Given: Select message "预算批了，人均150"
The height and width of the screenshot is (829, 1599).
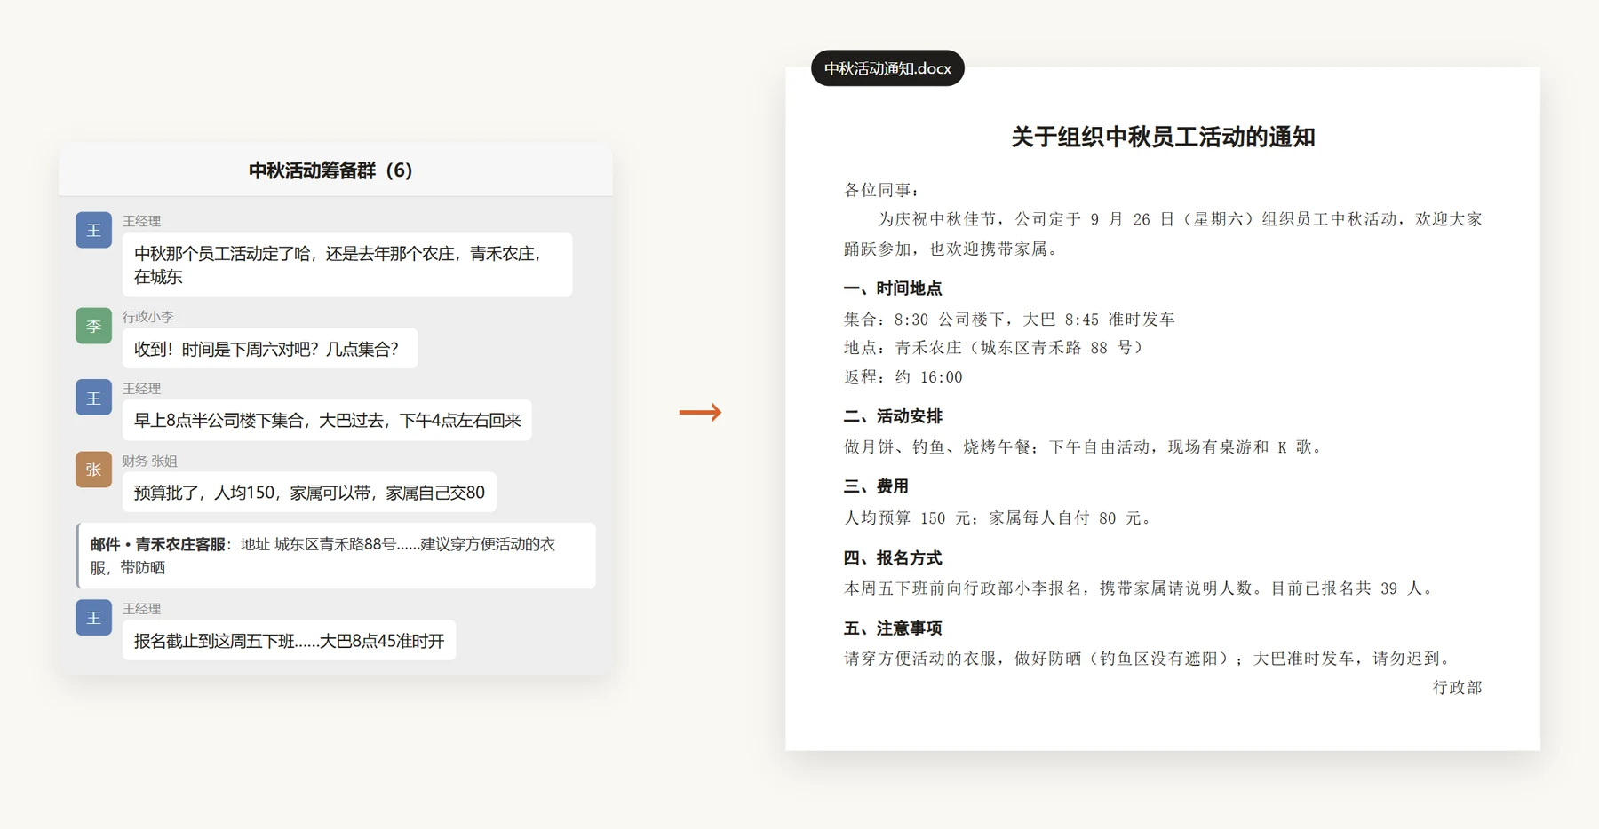Looking at the screenshot, I should [x=309, y=492].
